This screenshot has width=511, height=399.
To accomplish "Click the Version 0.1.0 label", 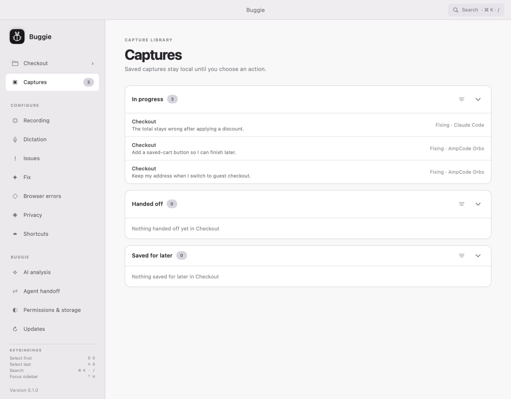I will click(x=24, y=390).
